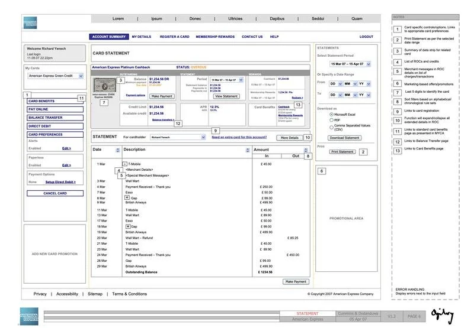Viewport: 474px width, 328px height.
Task: Select Lorem in the top navigation bar
Action: point(118,19)
